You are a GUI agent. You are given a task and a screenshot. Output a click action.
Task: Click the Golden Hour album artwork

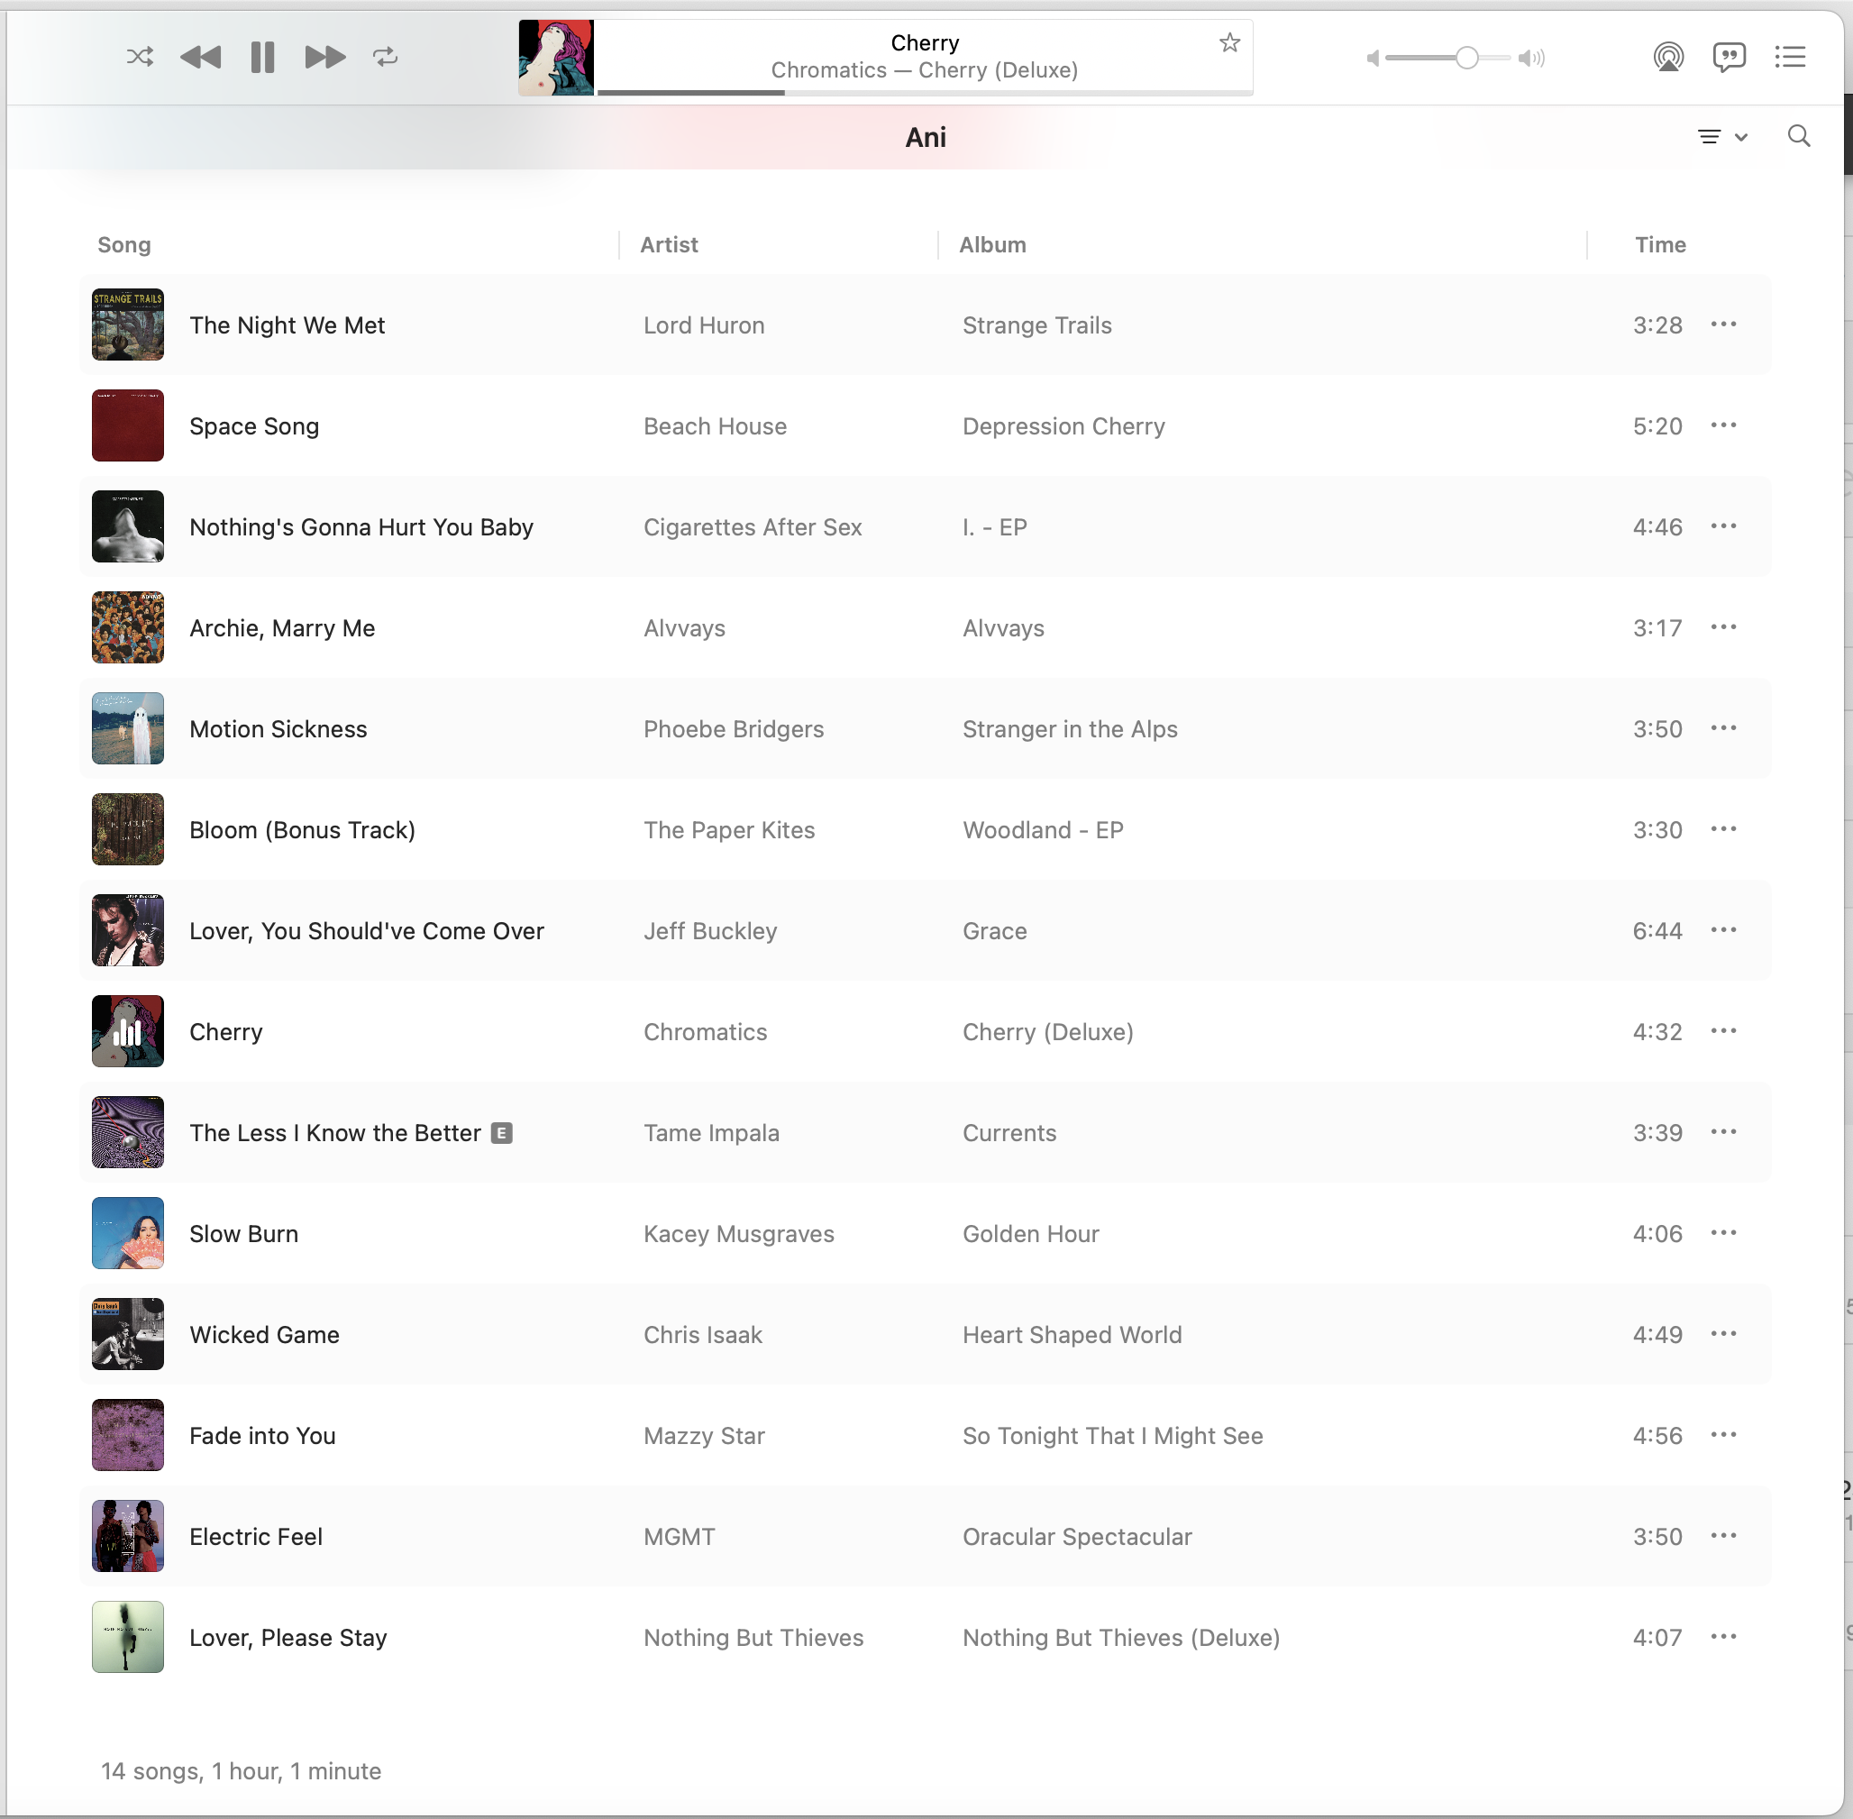(128, 1233)
